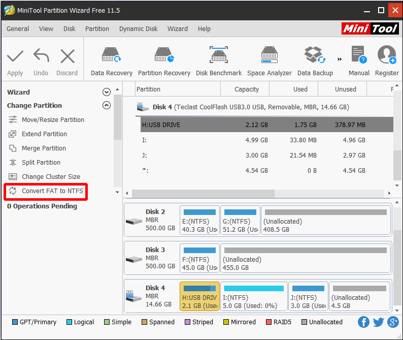Open the Google Plus social icon

[x=393, y=322]
